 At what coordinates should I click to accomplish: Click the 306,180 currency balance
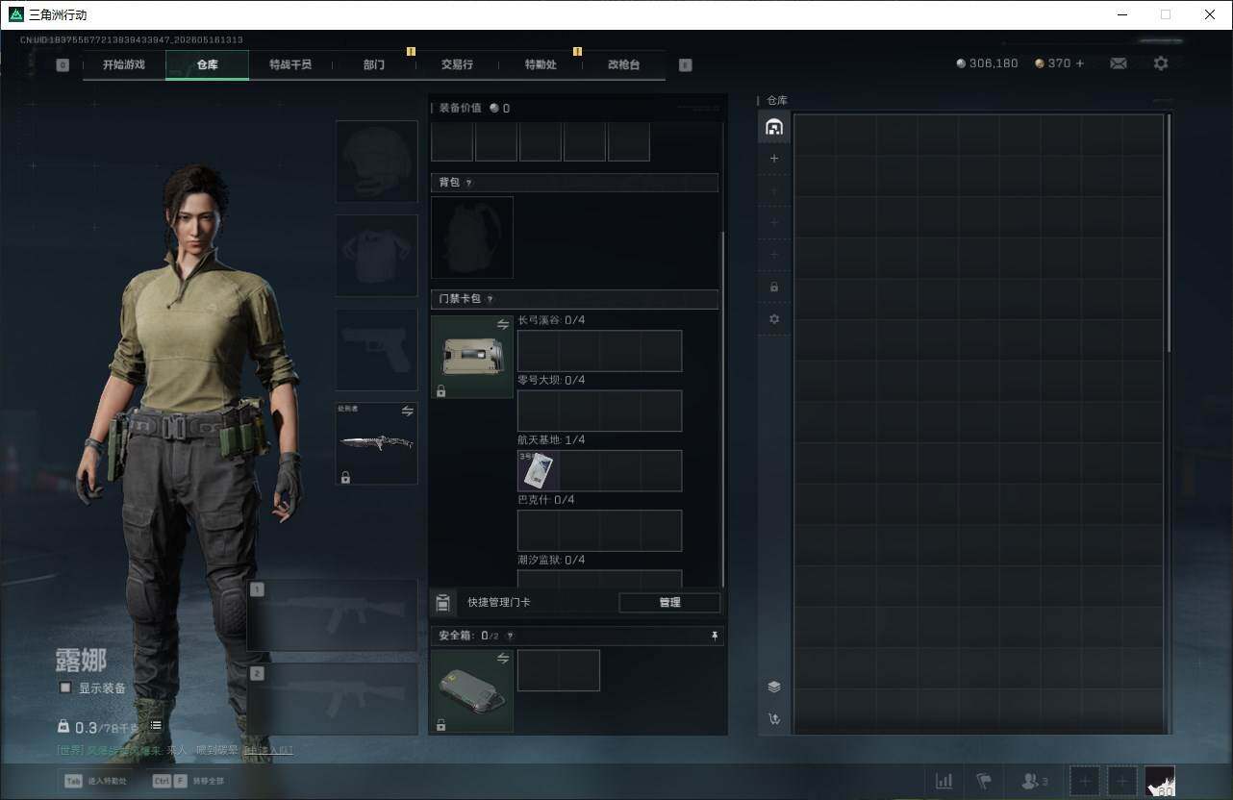point(988,63)
